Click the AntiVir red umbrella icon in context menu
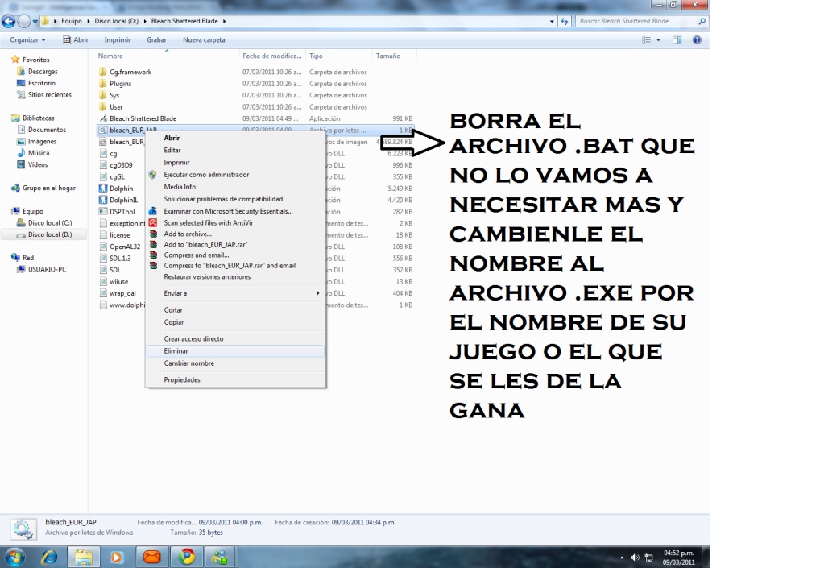 [152, 223]
